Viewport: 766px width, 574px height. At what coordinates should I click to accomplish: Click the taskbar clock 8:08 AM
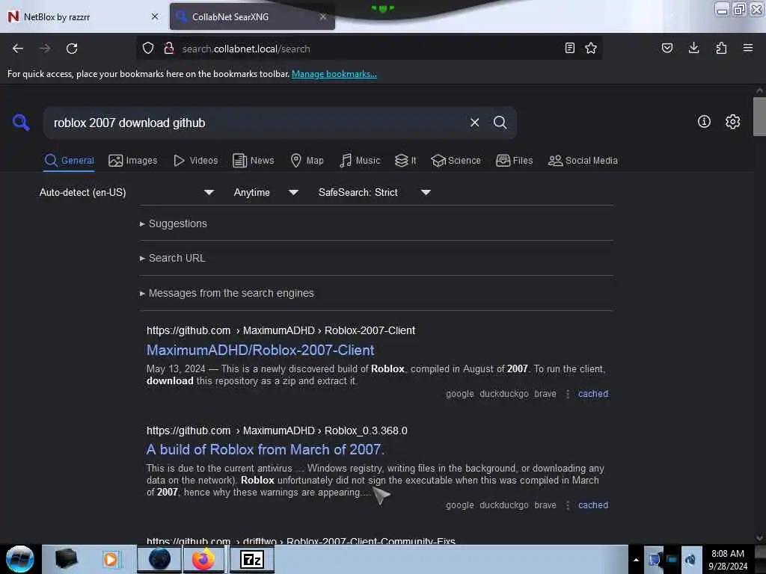(727, 554)
